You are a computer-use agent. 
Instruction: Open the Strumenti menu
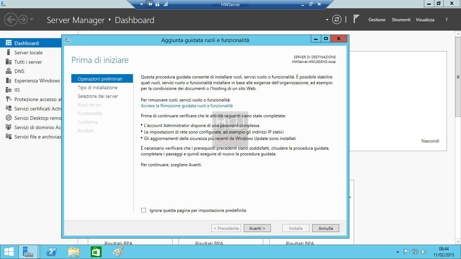401,20
